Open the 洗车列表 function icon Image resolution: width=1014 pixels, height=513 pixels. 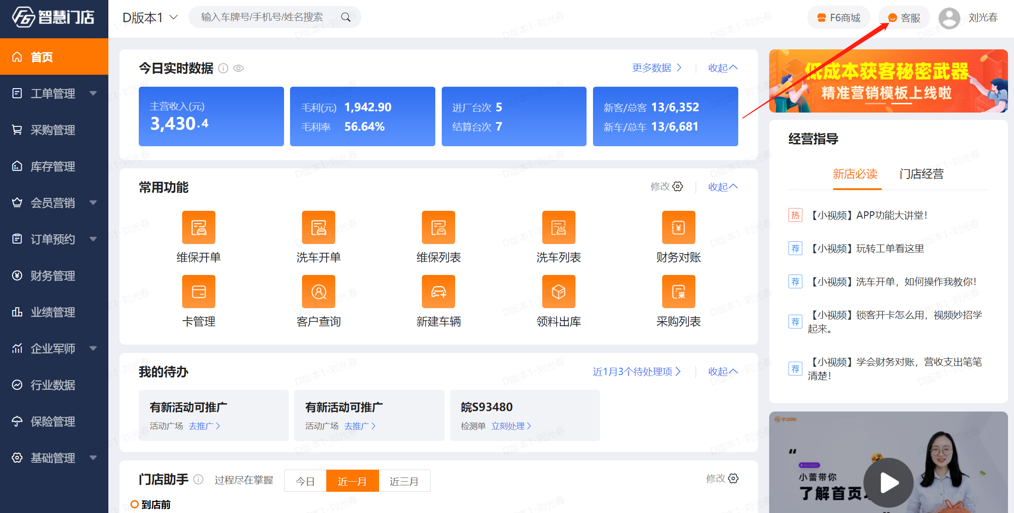coord(558,227)
